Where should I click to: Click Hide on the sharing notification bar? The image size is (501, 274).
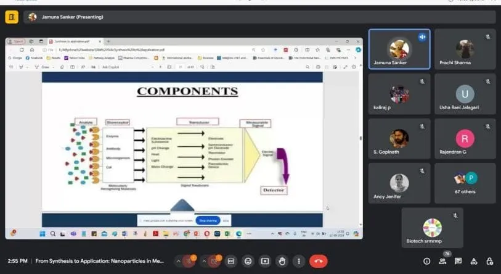point(226,221)
